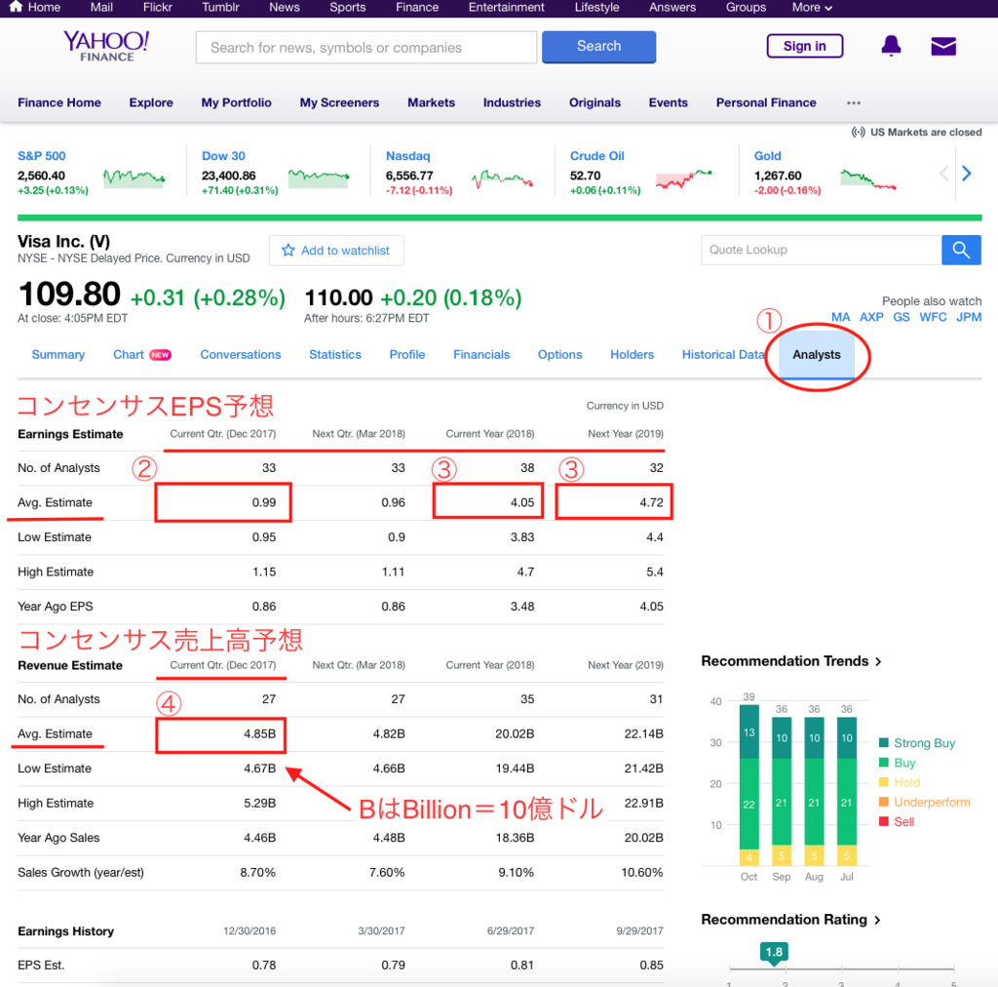Open My Screeners in navigation
Screen dimensions: 998x987
[x=339, y=102]
